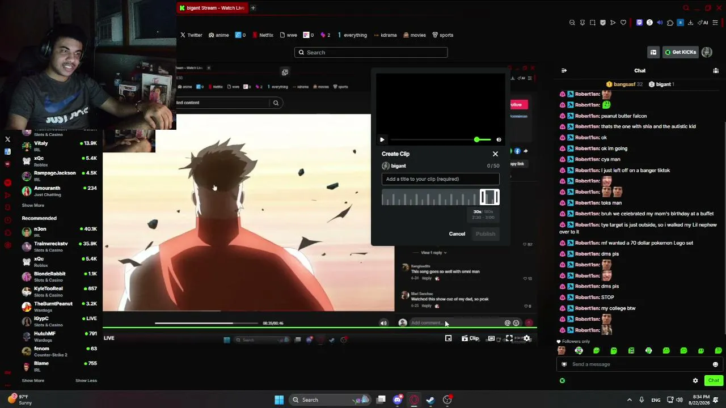Screen dimensions: 726x408
Task: Open Discord from the taskbar
Action: point(398,400)
